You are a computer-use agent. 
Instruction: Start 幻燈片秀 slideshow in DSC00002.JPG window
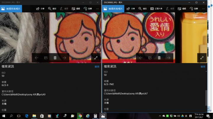point(156,9)
